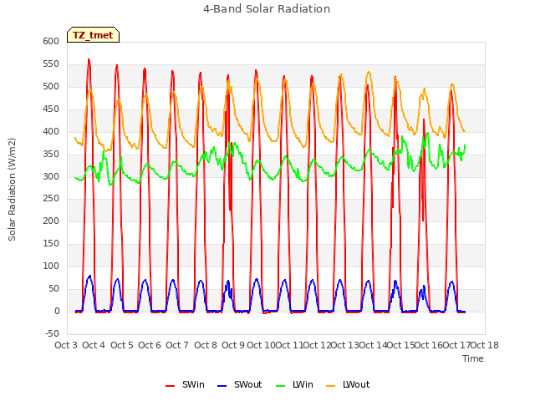535x401 pixels.
Task: Click the blue SWout peak on Oct 4
Action: (89, 276)
